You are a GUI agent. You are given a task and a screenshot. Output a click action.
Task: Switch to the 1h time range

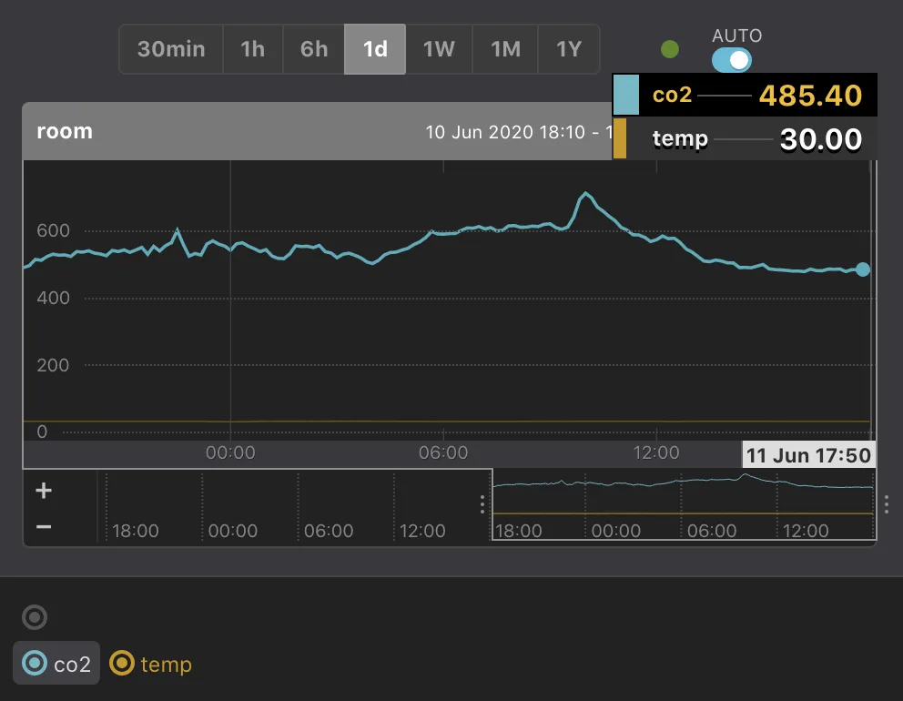253,49
